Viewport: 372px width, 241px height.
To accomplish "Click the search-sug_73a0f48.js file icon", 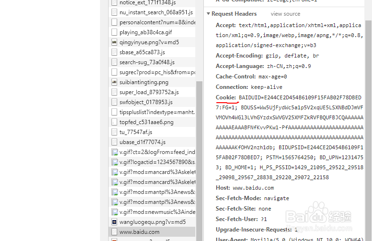I will [114, 62].
